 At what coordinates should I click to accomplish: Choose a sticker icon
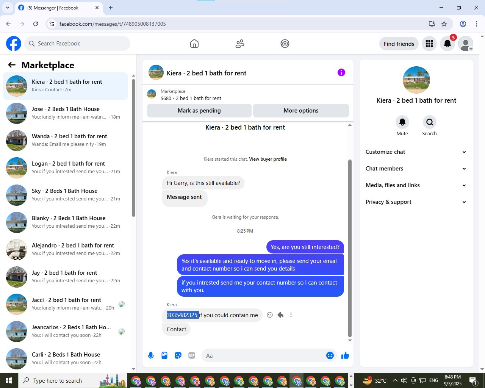(178, 355)
